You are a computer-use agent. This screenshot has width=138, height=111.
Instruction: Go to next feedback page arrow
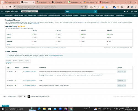[x=10, y=64]
